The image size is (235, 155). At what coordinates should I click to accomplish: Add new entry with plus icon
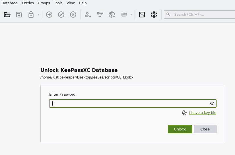pyautogui.click(x=49, y=15)
